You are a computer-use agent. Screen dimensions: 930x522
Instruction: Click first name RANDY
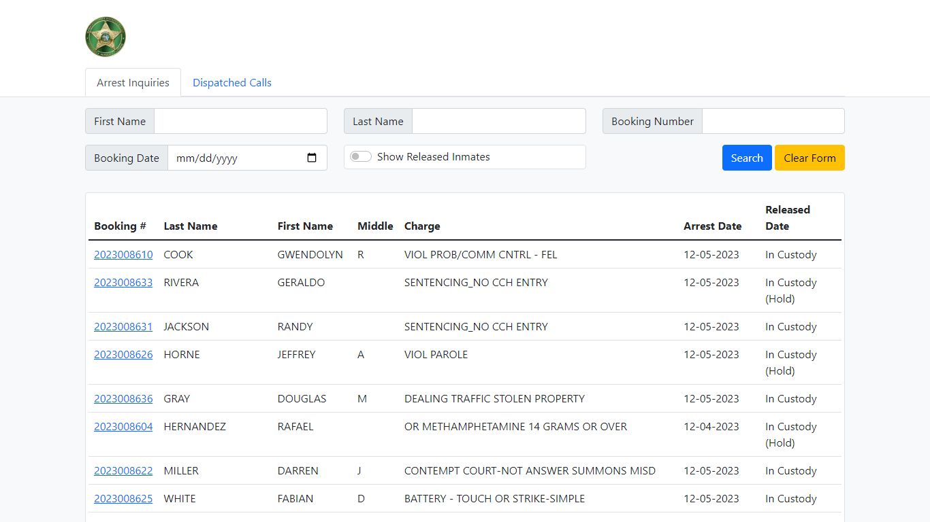click(x=295, y=326)
